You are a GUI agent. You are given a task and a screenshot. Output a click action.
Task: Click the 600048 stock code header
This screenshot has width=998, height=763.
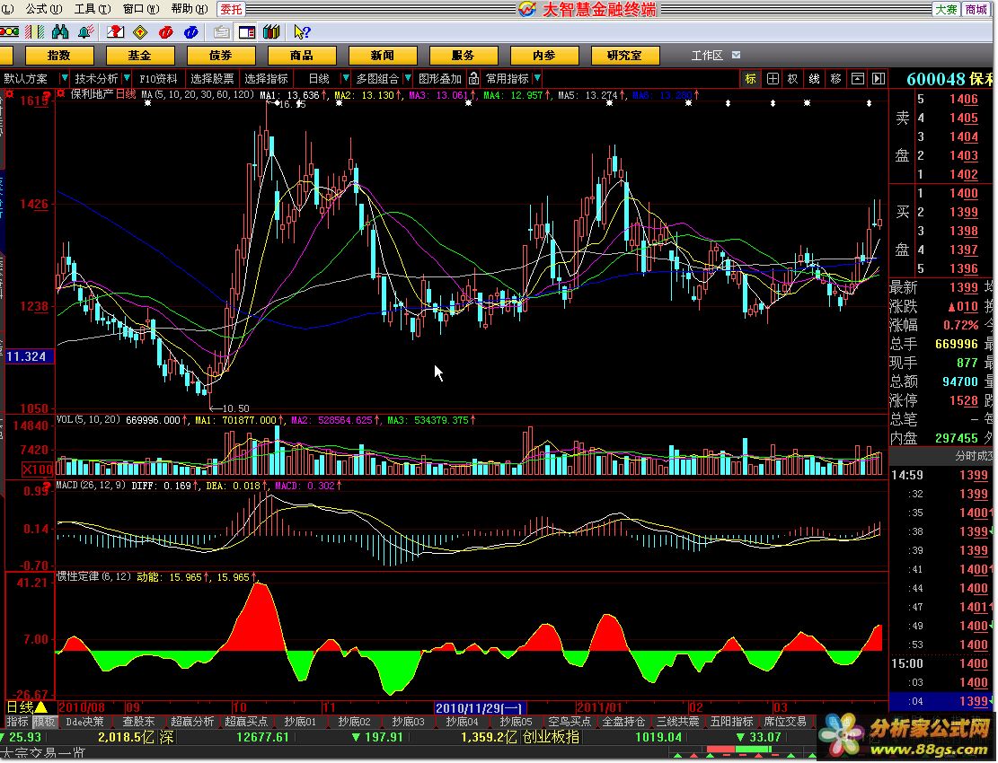coord(936,79)
